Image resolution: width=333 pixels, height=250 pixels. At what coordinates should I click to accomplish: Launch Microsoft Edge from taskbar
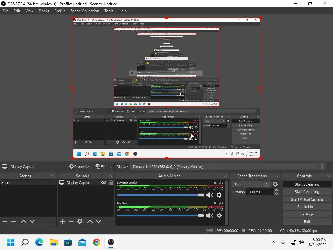pyautogui.click(x=39, y=242)
